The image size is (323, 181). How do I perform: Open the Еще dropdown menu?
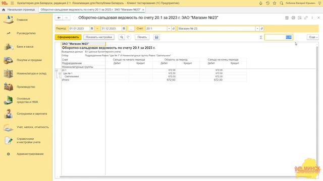313,37
